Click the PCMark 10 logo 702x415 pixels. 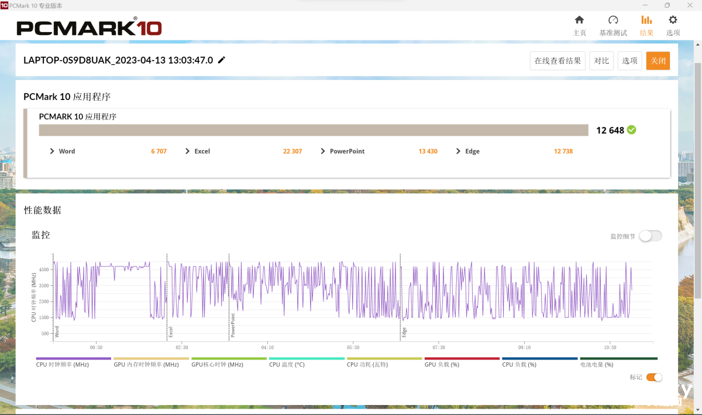[89, 27]
